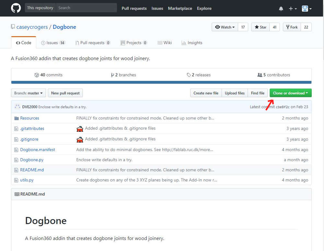Click the .gitattributes commit author avatar
This screenshot has width=324, height=251.
point(80,129)
